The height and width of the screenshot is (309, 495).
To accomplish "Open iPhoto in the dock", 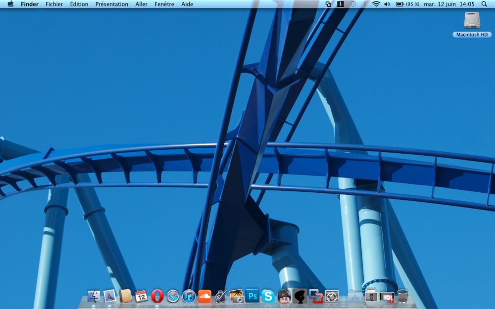I will (x=236, y=296).
